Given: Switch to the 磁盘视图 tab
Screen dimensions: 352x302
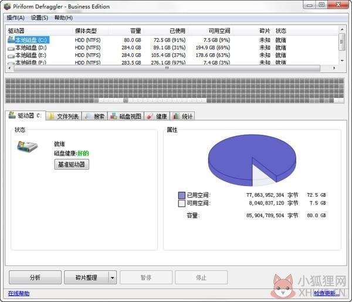Looking at the screenshot, I should click(x=126, y=116).
